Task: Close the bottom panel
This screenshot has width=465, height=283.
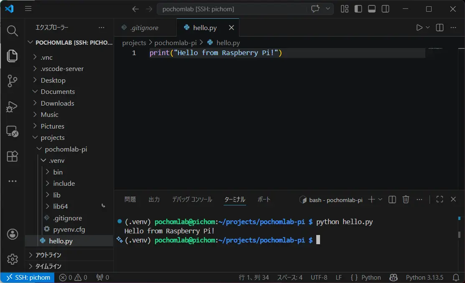Action: tap(453, 199)
